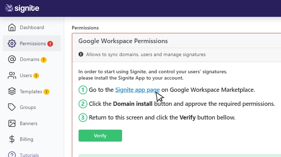The image size is (281, 157).
Task: Click the yellow warning badge beside Domains
Action: tap(44, 60)
